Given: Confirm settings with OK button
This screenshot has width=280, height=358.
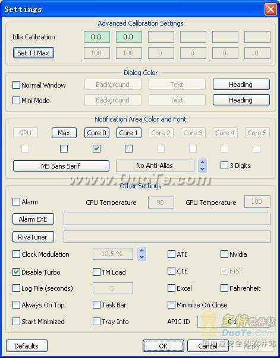Looking at the screenshot, I should [x=163, y=346].
